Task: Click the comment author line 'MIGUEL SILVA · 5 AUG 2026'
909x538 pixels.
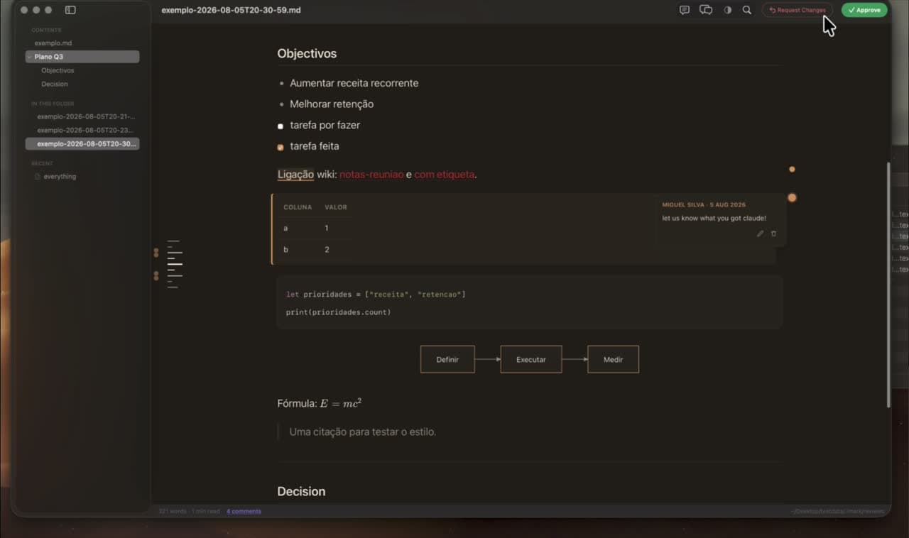Action: [x=704, y=205]
